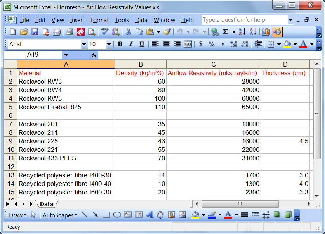Sort descending with the Z-A icon
This screenshot has height=234, width=325.
(x=253, y=32)
